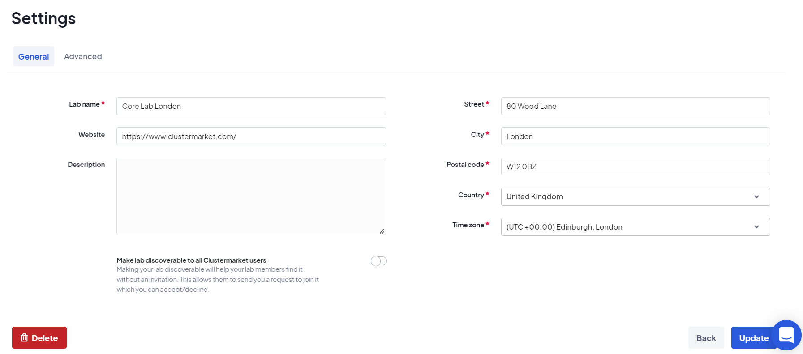Focus the Website URL field
This screenshot has height=354, width=803.
[251, 136]
